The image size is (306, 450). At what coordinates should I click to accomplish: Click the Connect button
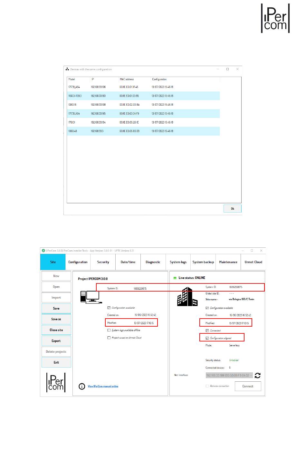248,386
